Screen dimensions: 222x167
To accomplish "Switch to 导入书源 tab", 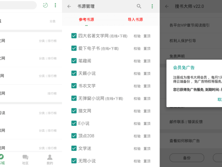I will coord(135,19).
